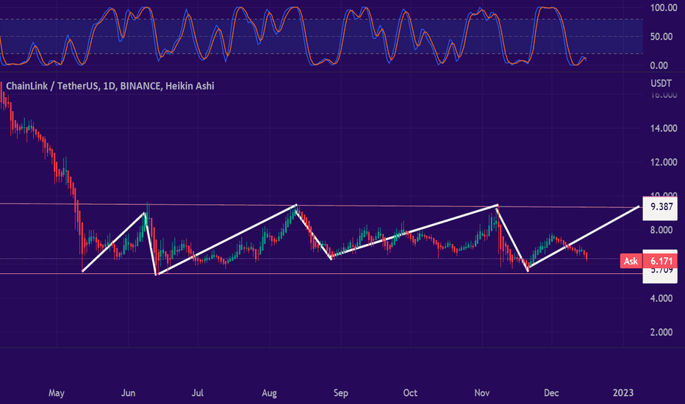Click the USDT currency label

(x=661, y=84)
